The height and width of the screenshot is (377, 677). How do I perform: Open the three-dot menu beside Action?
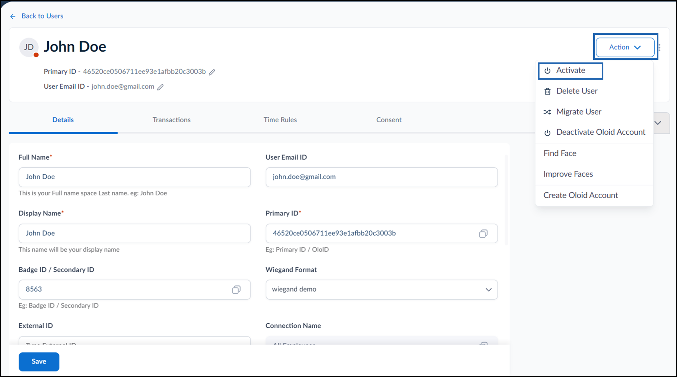(659, 48)
